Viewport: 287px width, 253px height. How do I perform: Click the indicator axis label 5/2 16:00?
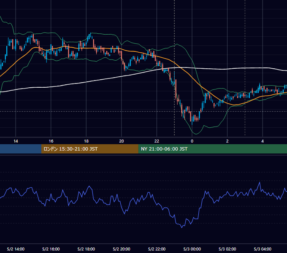click(51, 249)
